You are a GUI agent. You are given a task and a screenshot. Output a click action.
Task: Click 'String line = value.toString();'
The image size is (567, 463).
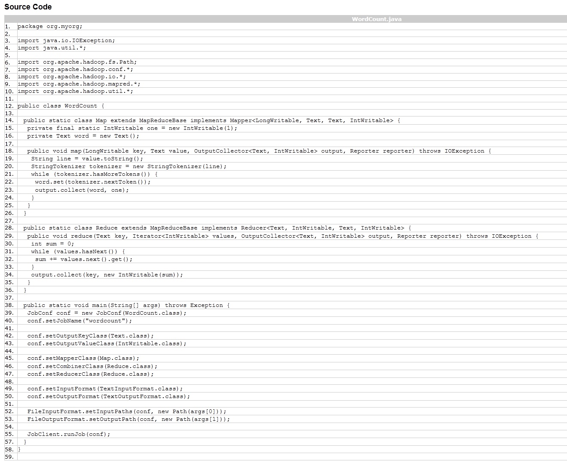coord(87,159)
